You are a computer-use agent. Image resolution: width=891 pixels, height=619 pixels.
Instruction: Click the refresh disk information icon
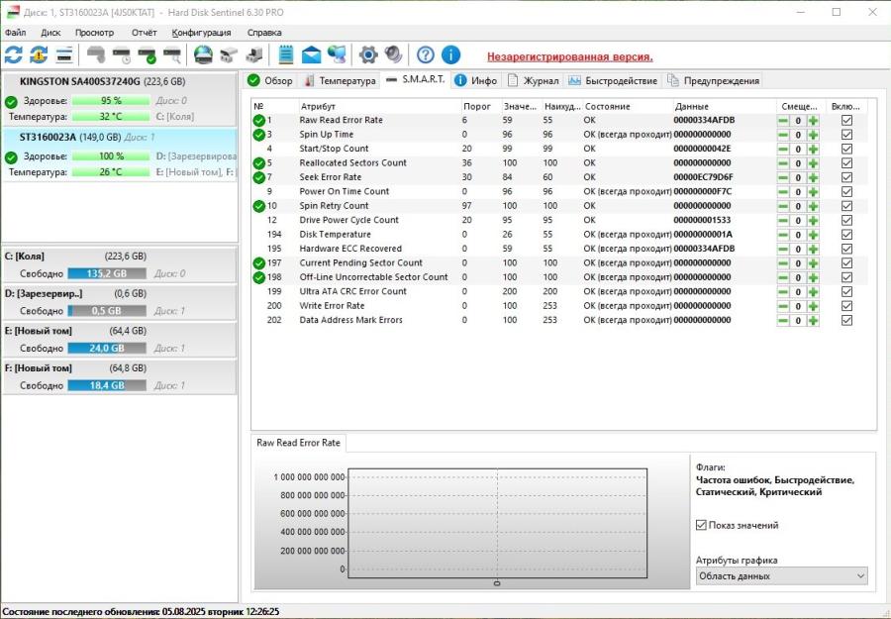tap(13, 54)
